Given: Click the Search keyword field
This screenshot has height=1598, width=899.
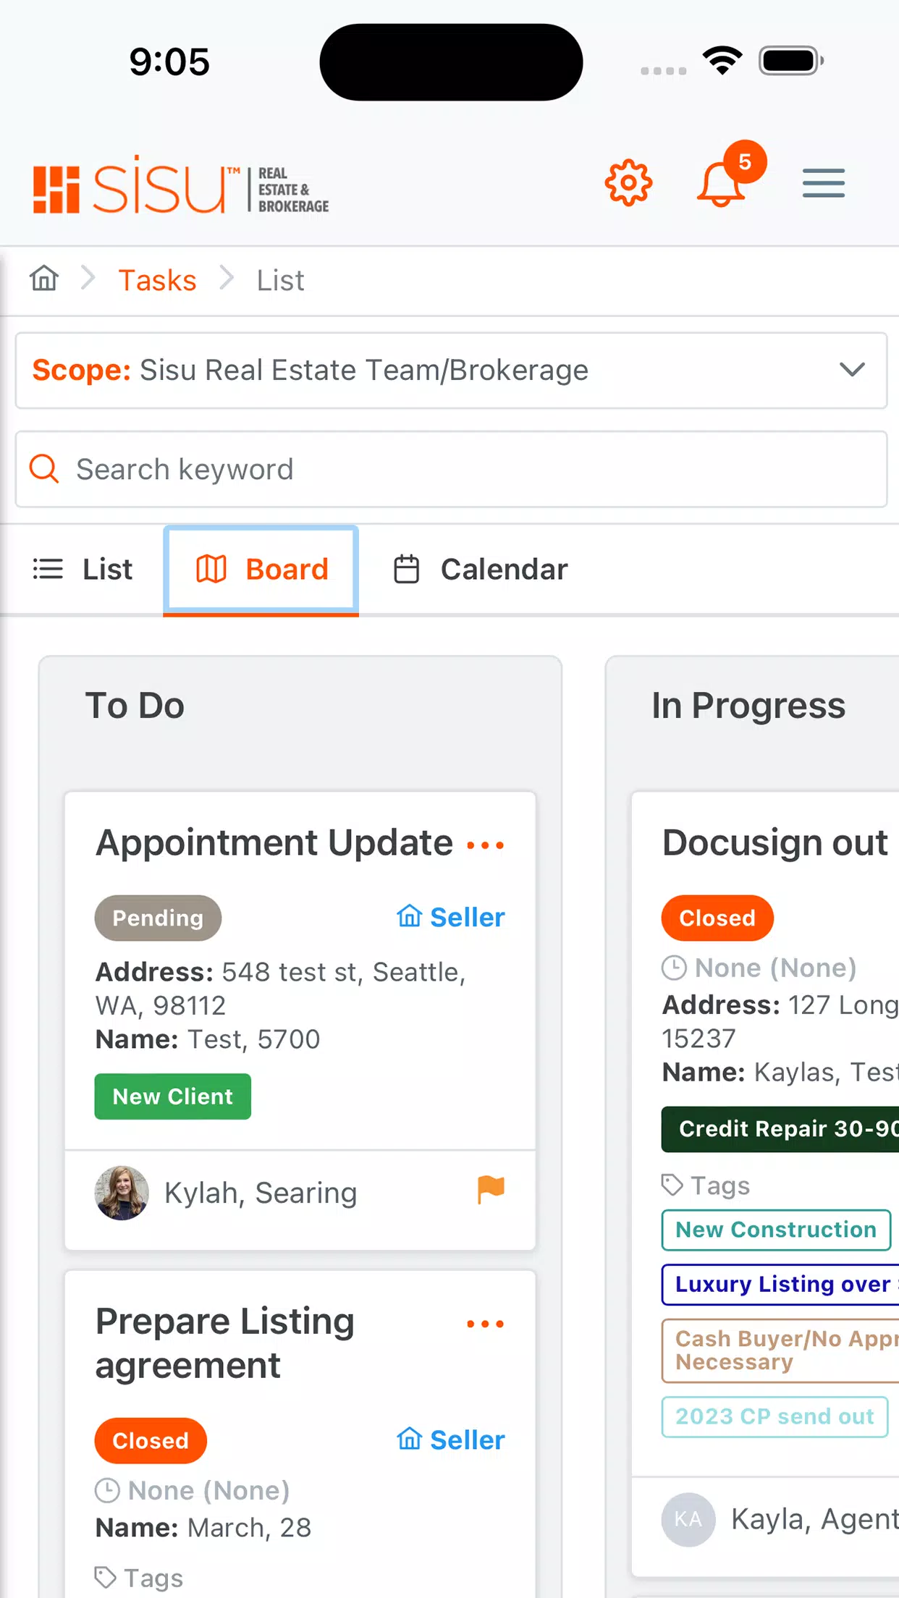Looking at the screenshot, I should pyautogui.click(x=451, y=470).
